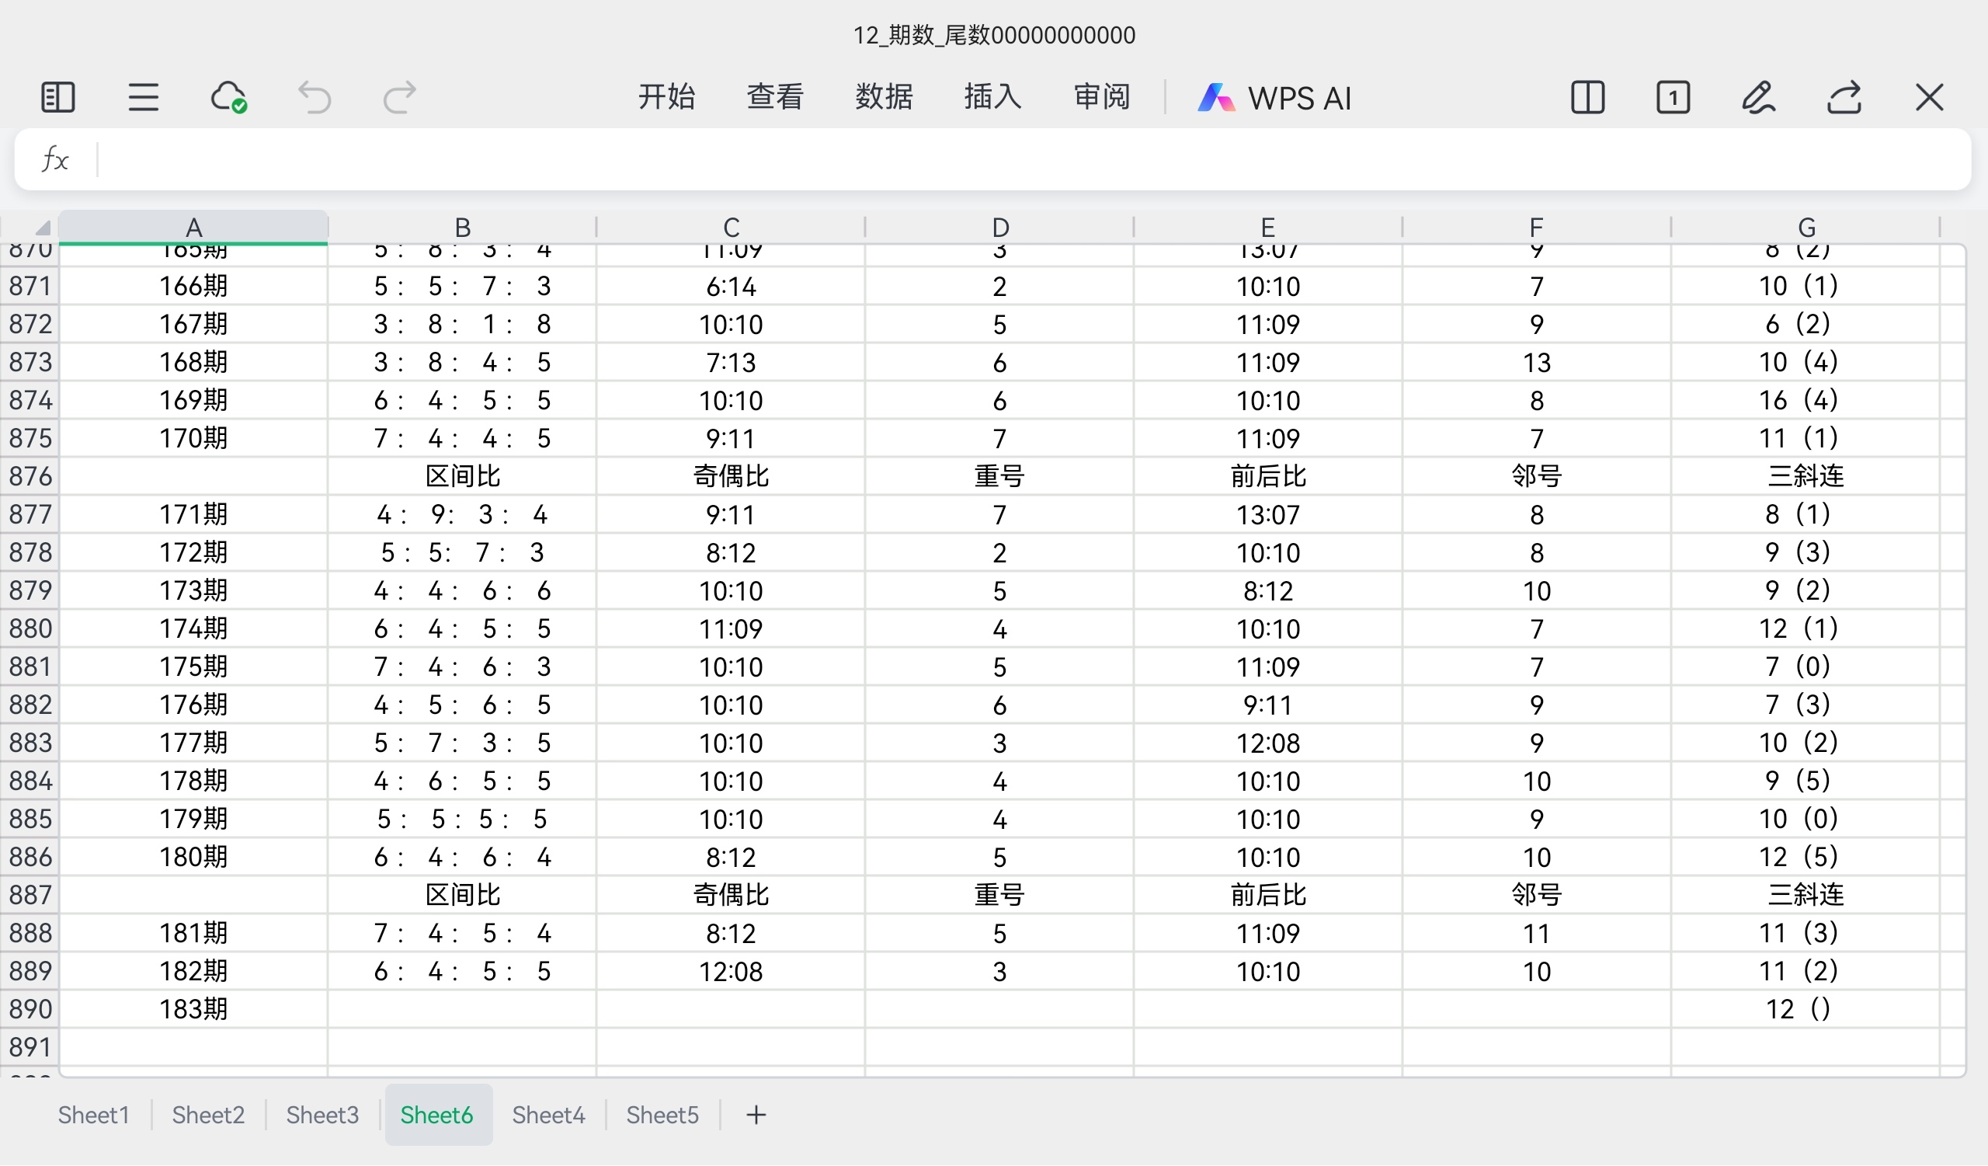Switch to Sheet4 tab

click(x=548, y=1116)
